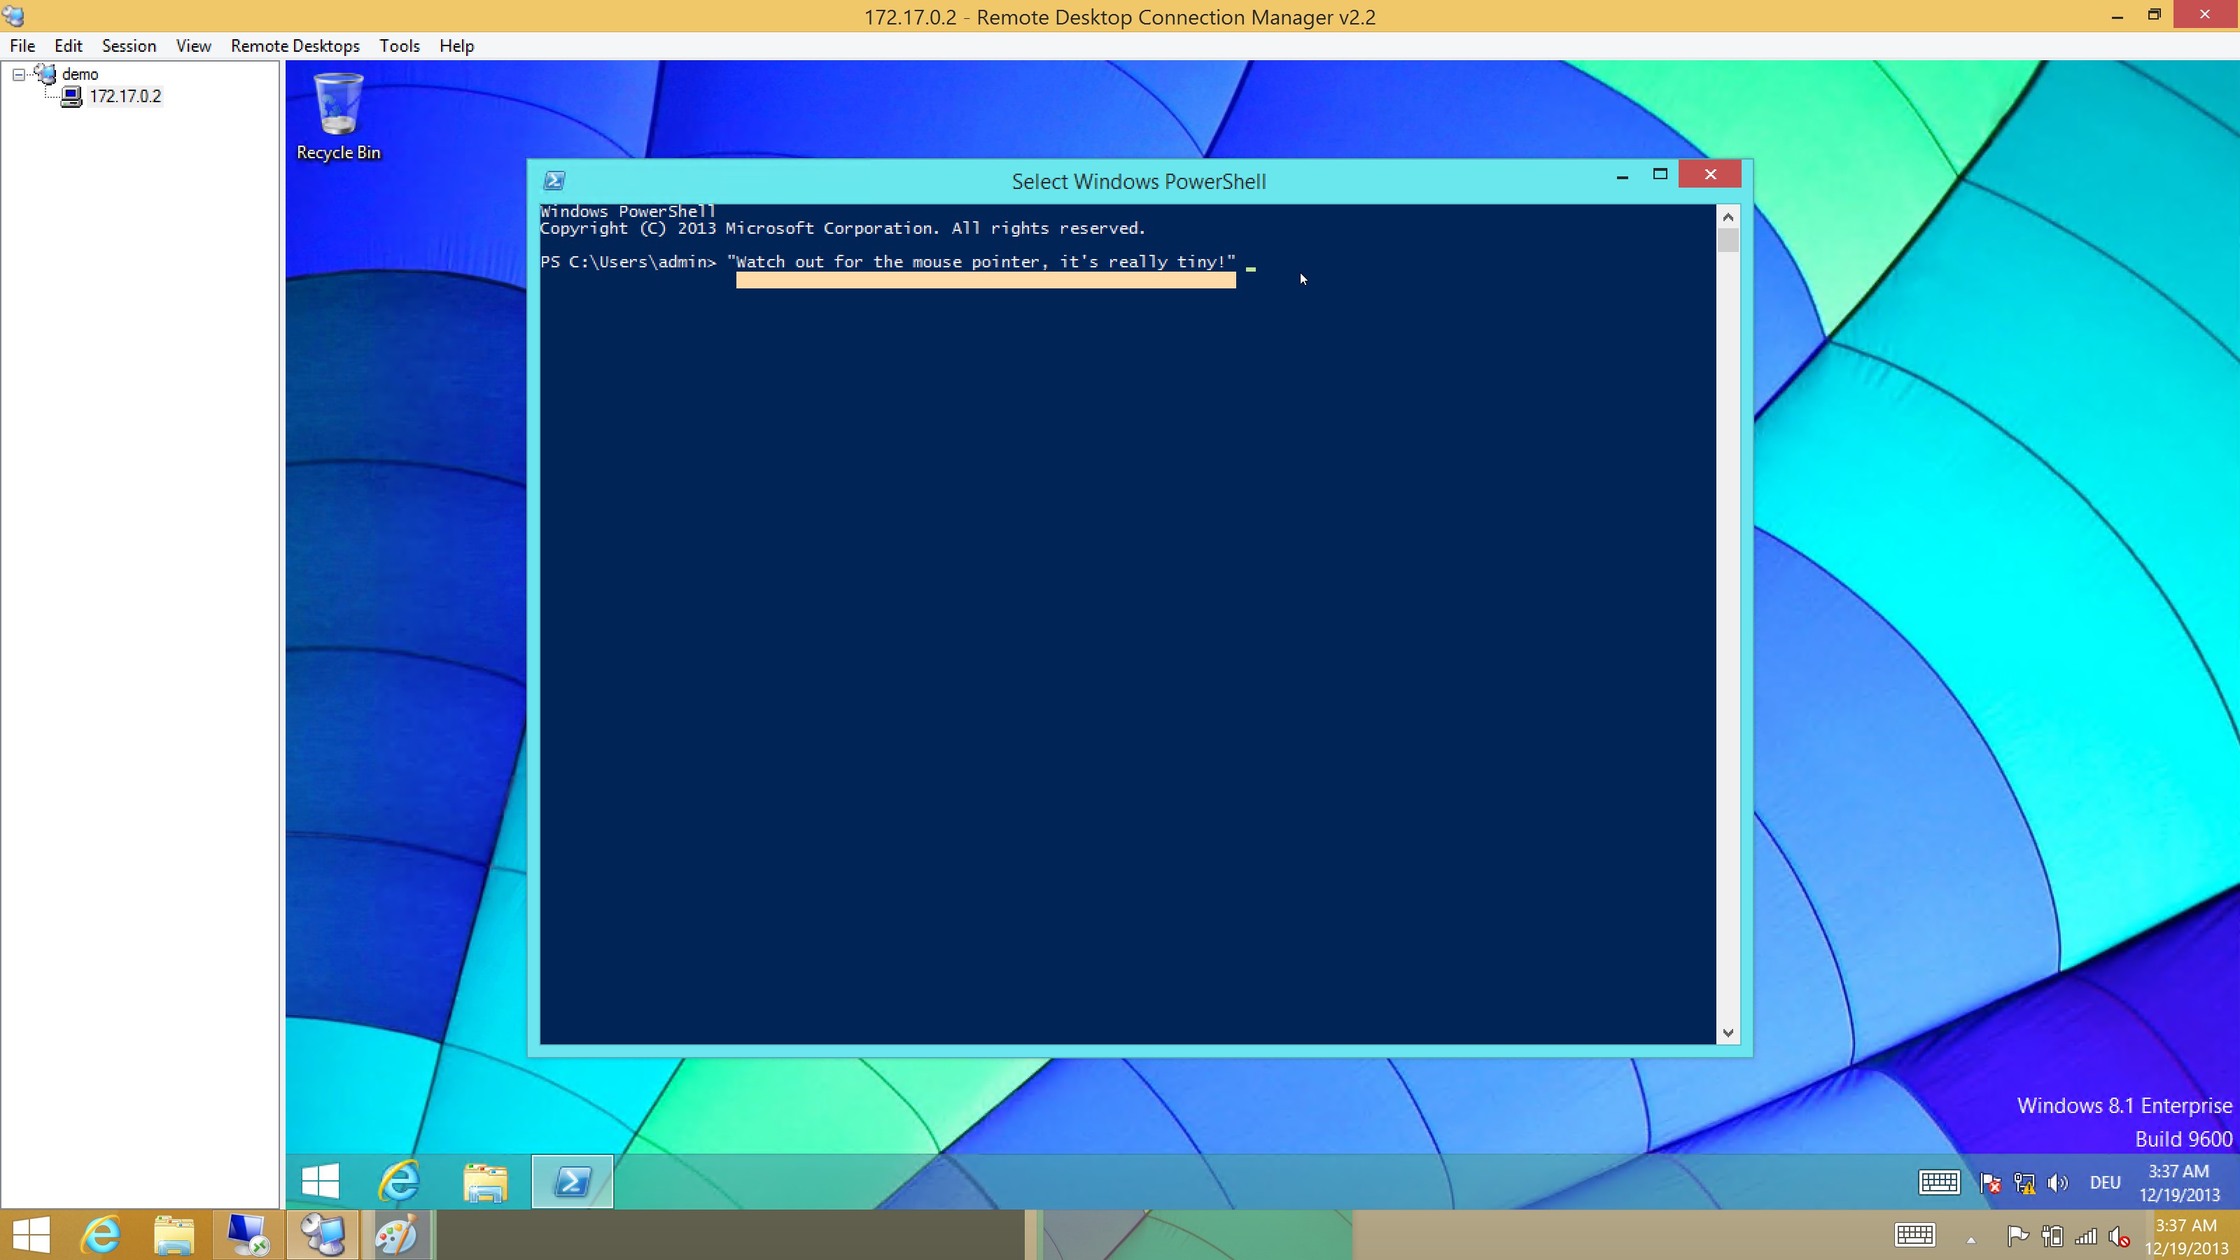
Task: Click local taskbar clock and date
Action: click(2185, 1236)
